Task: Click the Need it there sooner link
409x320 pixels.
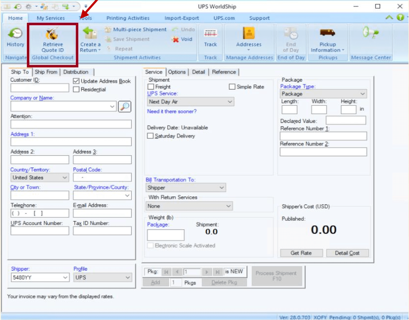Action: [172, 111]
